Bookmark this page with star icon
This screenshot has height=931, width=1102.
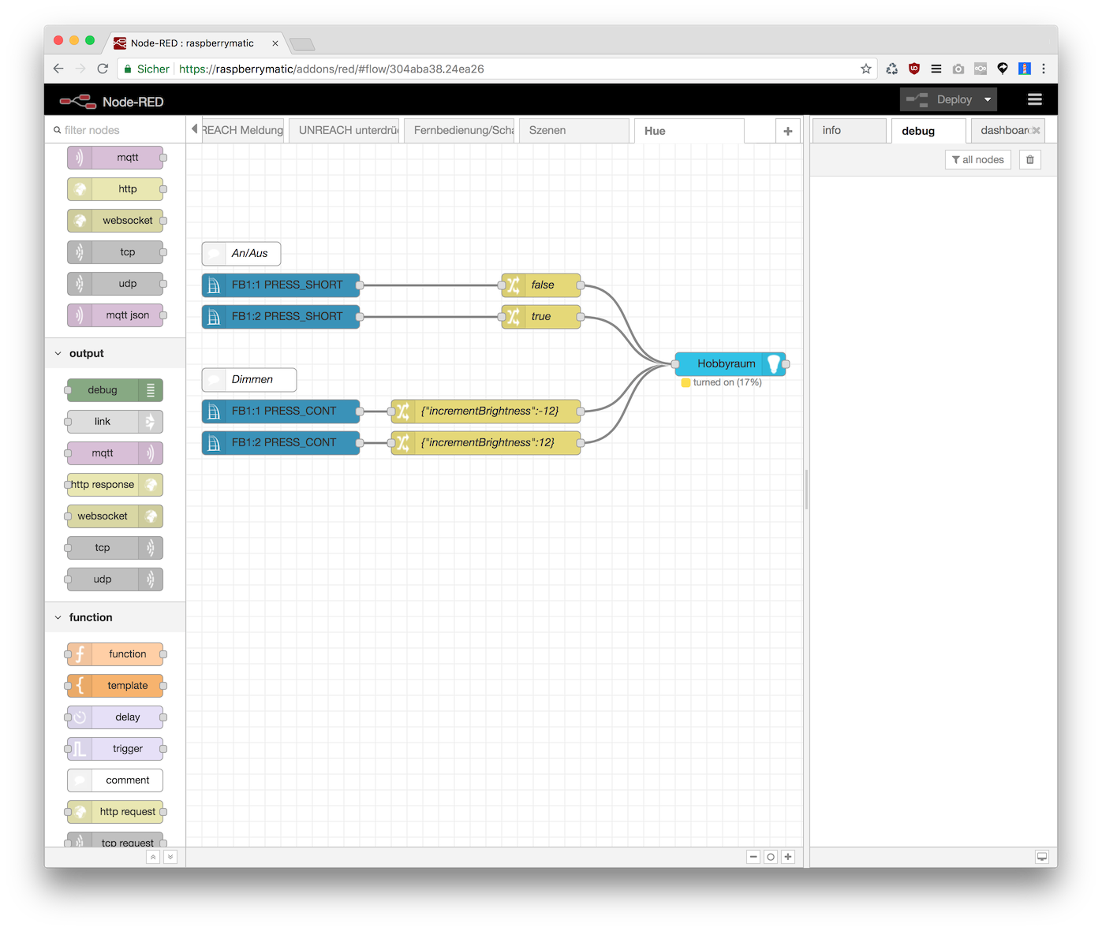pyautogui.click(x=865, y=69)
